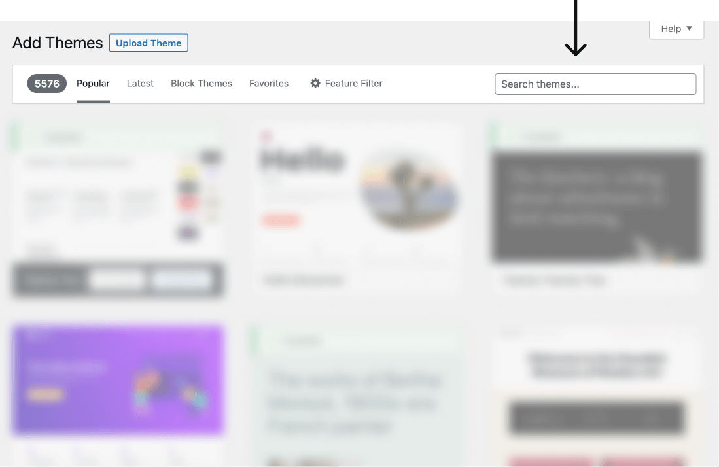Switch to the Latest themes tab
The image size is (719, 467).
(x=140, y=84)
